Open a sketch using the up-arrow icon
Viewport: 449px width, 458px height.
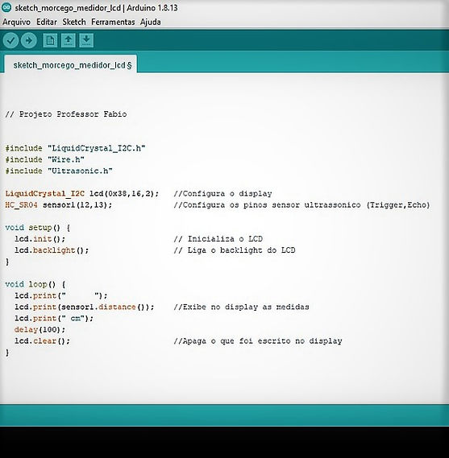coord(69,40)
